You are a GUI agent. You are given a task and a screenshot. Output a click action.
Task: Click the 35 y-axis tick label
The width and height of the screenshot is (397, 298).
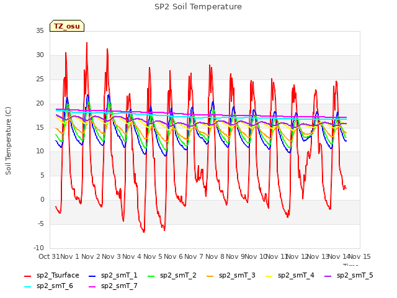tap(40, 30)
